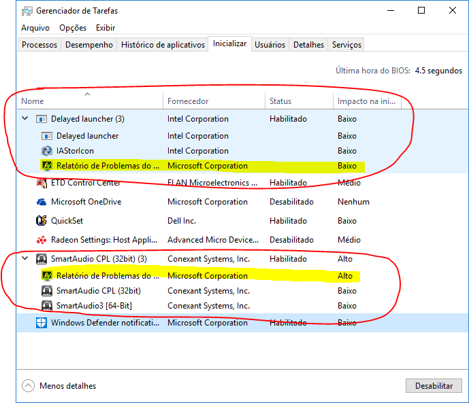The height and width of the screenshot is (403, 469).
Task: Select the Inicializar tab
Action: tap(229, 44)
